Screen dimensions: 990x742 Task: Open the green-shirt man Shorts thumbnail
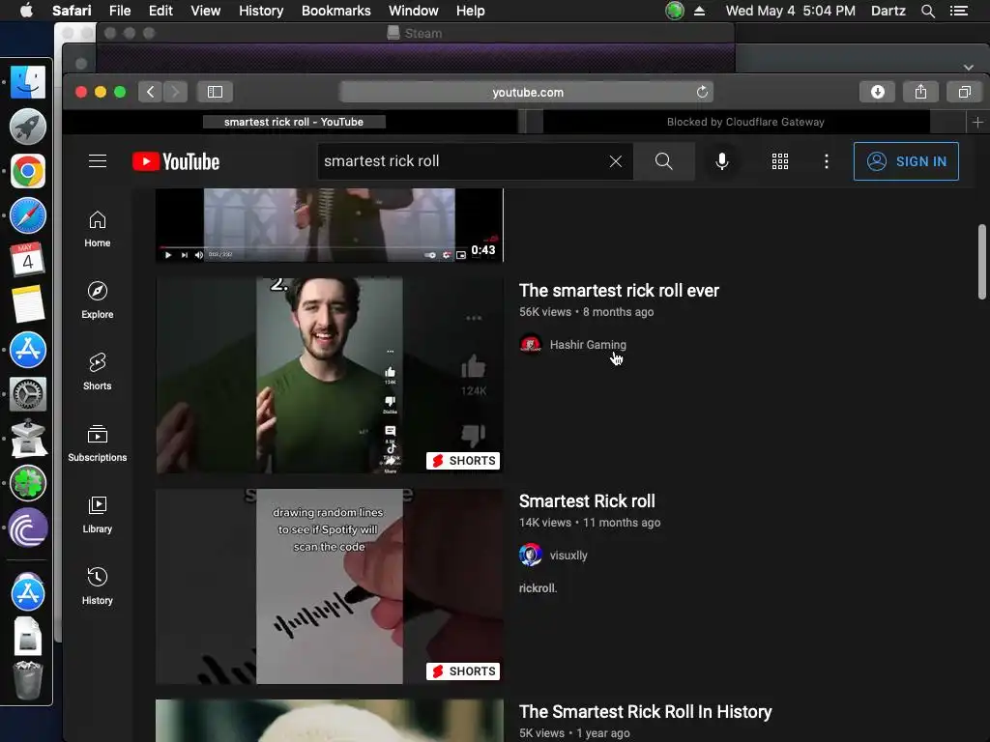330,376
